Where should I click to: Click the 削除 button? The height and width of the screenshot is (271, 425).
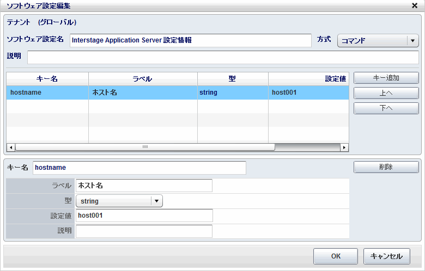(386, 167)
